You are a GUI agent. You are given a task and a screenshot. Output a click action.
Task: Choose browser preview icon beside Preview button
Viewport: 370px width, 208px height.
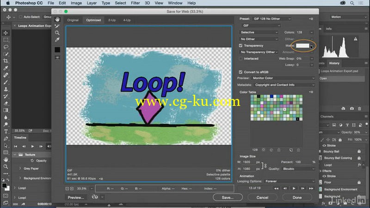95,197
